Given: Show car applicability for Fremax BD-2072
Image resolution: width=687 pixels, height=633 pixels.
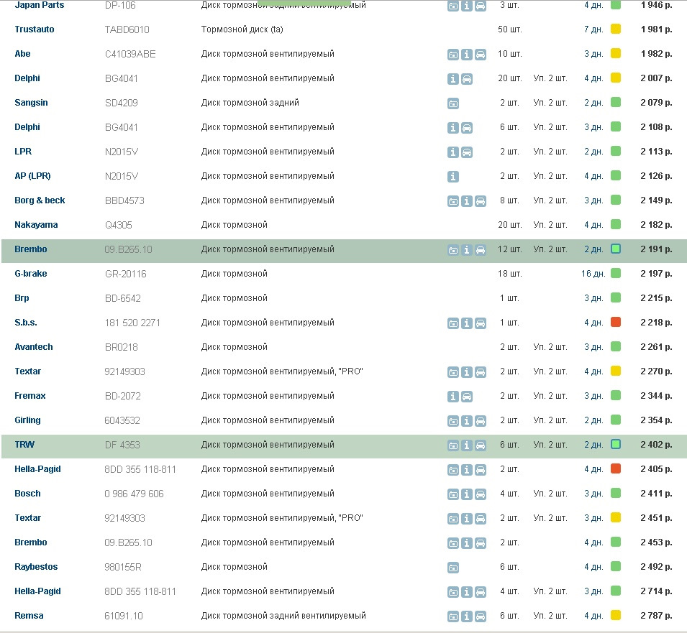Looking at the screenshot, I should pos(467,397).
